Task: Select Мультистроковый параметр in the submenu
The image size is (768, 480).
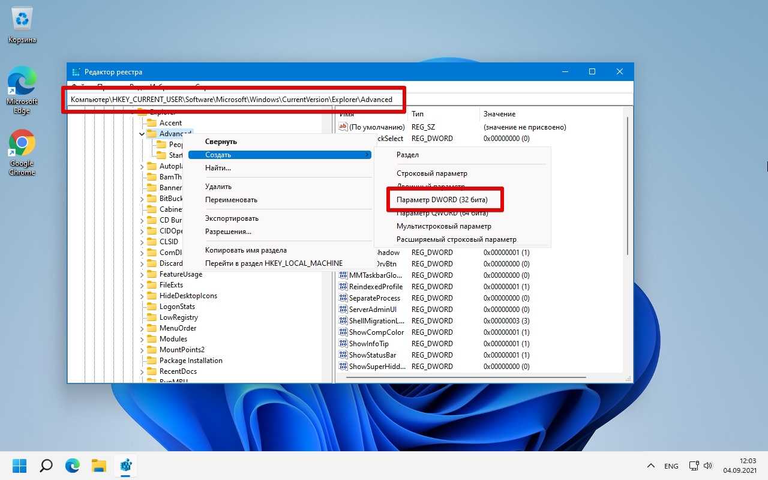Action: click(x=463, y=226)
